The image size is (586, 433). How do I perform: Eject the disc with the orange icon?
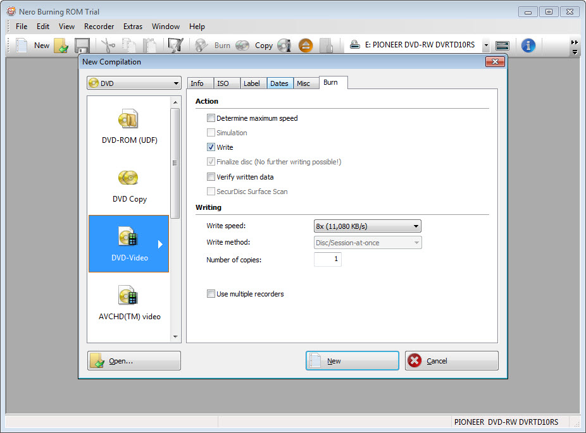click(306, 46)
